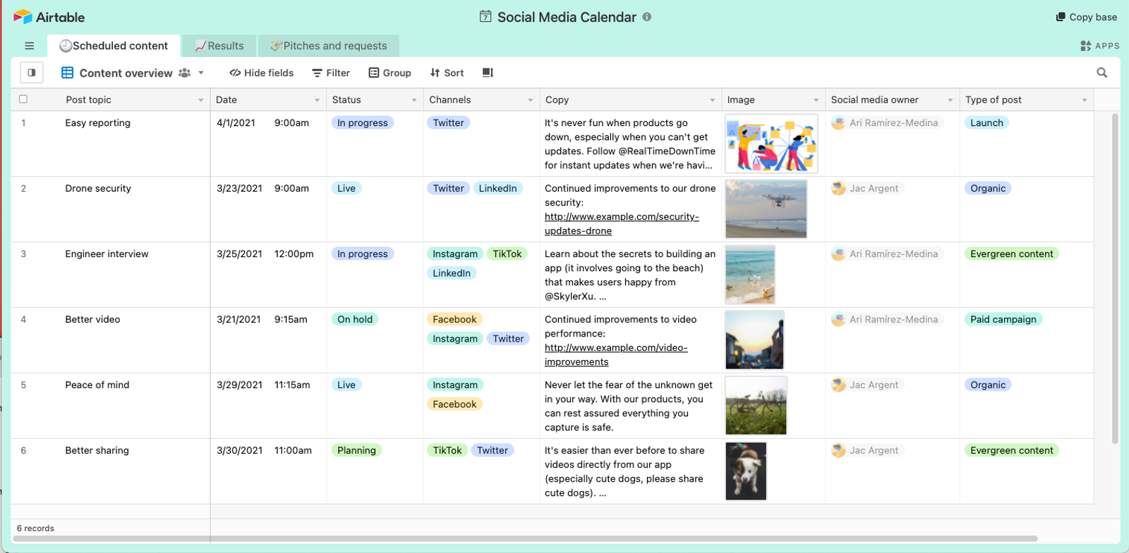Click the vertical scrollbar

(x=1115, y=278)
